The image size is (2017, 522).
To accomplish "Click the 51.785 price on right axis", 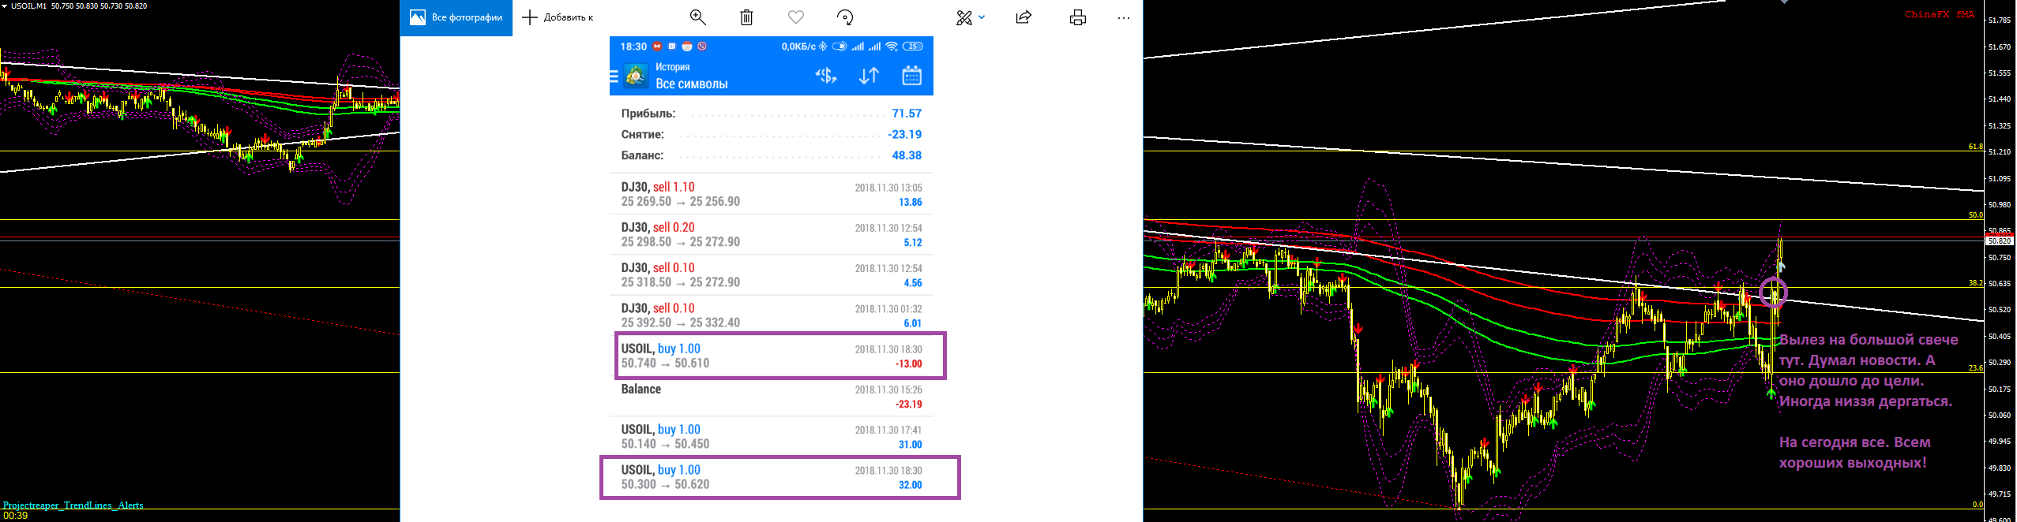I will (2000, 21).
